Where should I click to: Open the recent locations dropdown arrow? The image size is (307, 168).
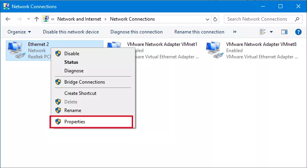[x=28, y=19]
